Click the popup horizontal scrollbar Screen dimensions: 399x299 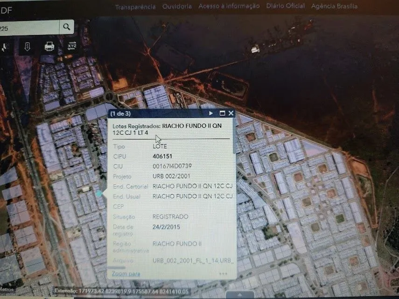coord(117,267)
